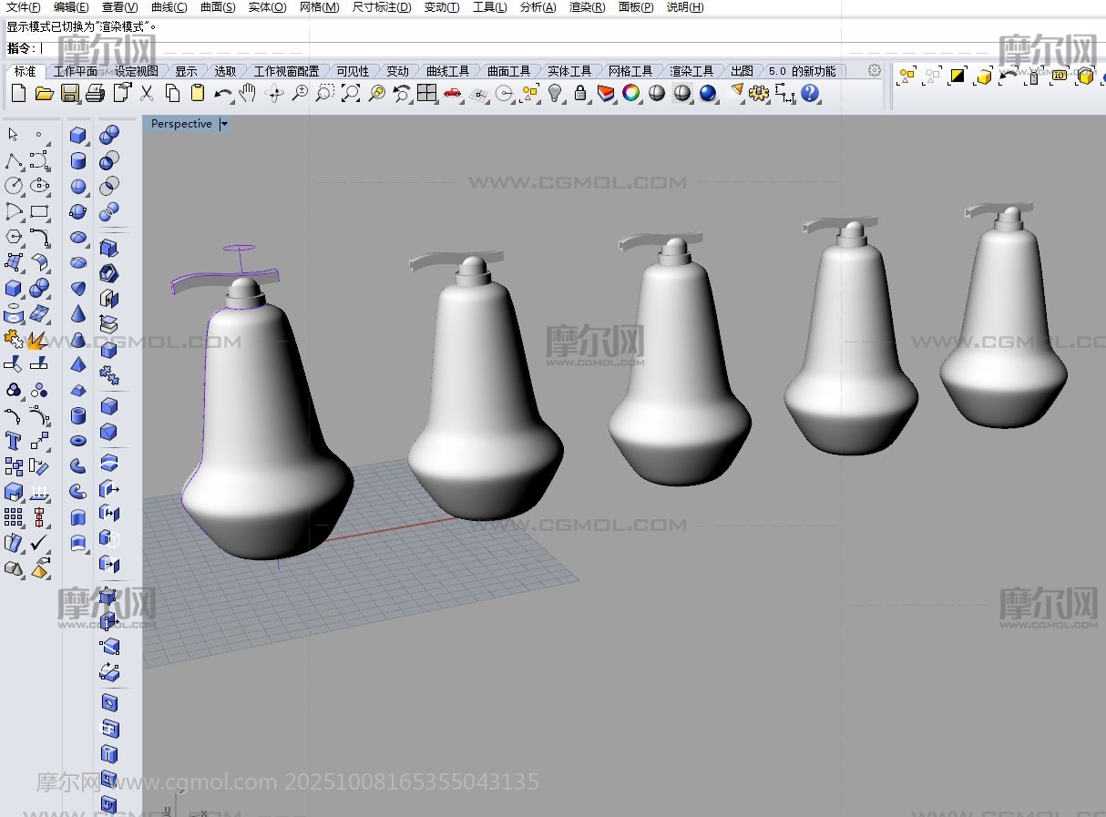The image size is (1106, 817).
Task: Select the Text object tool
Action: [x=14, y=442]
